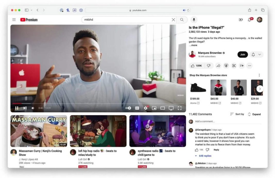Toggle closed captions on the video
275x178 pixels.
(x=137, y=108)
